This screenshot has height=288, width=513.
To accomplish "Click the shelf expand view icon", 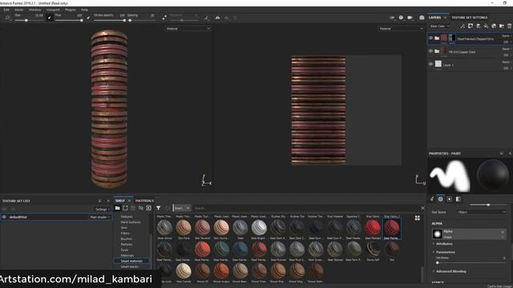I will 125,208.
